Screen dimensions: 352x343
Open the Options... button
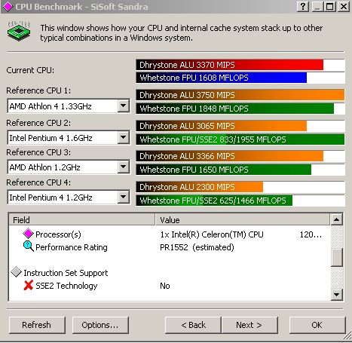click(100, 325)
